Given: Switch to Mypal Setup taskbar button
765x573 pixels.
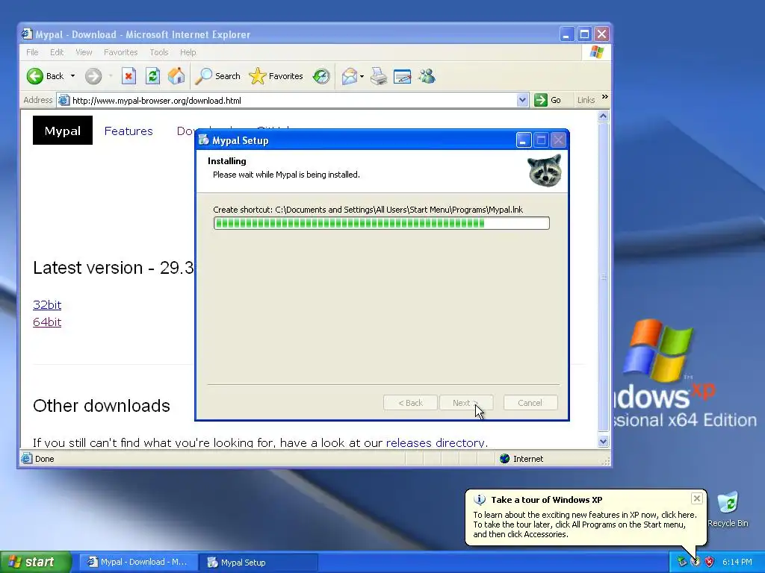Looking at the screenshot, I should tap(259, 562).
